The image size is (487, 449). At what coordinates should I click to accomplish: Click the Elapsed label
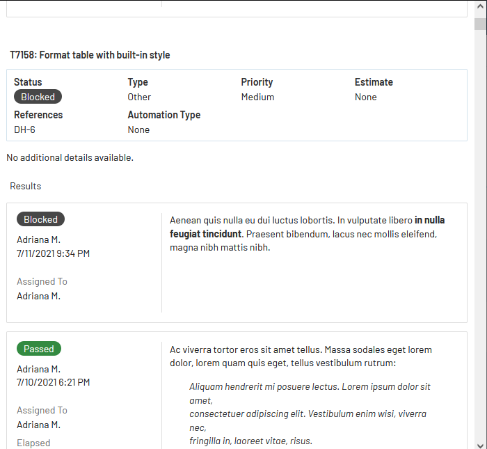(33, 443)
